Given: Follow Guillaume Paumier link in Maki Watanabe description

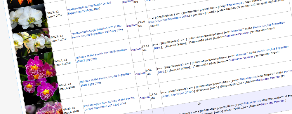Looking at the screenshot, I should click(272, 103).
